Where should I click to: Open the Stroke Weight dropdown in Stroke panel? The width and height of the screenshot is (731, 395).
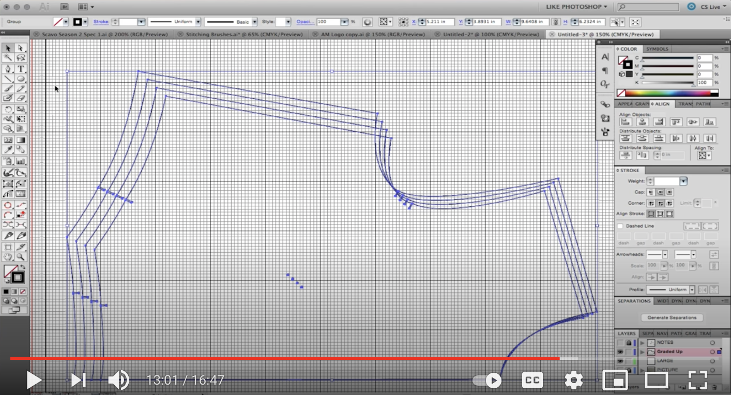[683, 181]
